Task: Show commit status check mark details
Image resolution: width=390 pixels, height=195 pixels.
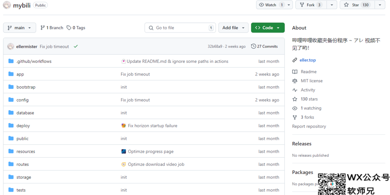Action: coord(75,46)
